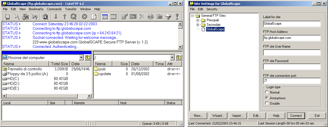This screenshot has width=328, height=127.
Task: Open the Security menu in Site Settings
Action: pyautogui.click(x=212, y=9)
